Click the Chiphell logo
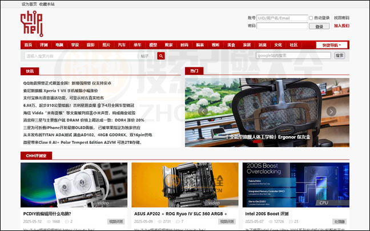Viewport: 370px width, 231px height. coord(32,23)
